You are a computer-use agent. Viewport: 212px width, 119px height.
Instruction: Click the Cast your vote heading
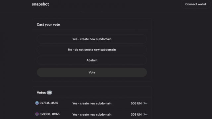[x=48, y=24]
